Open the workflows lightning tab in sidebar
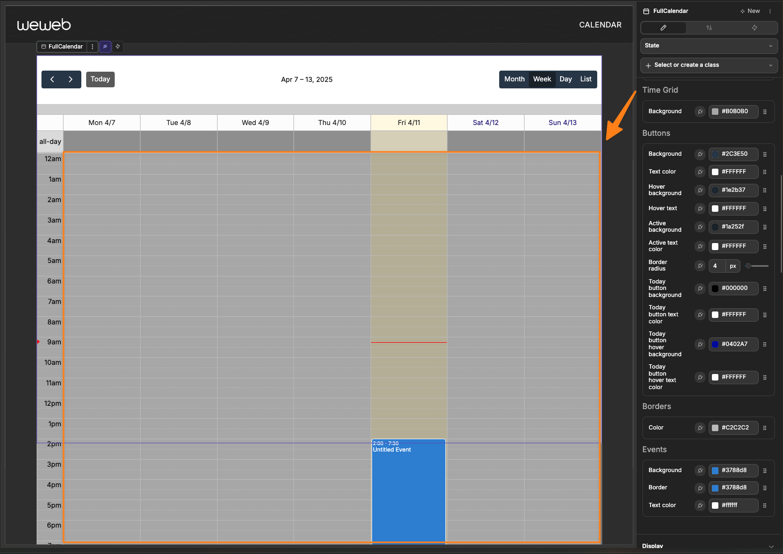The width and height of the screenshot is (783, 554). (754, 27)
